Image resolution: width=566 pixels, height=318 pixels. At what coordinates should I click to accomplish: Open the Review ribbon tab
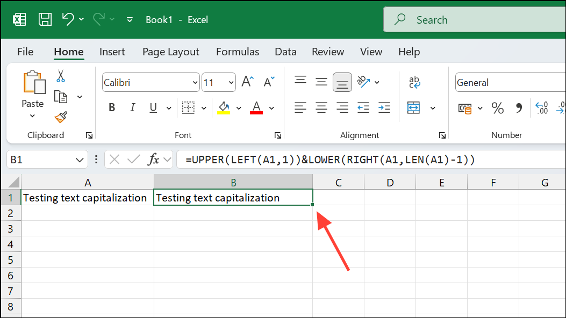click(328, 52)
